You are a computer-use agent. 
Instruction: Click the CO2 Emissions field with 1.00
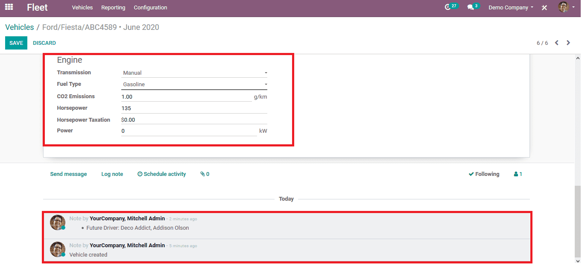[x=187, y=96]
